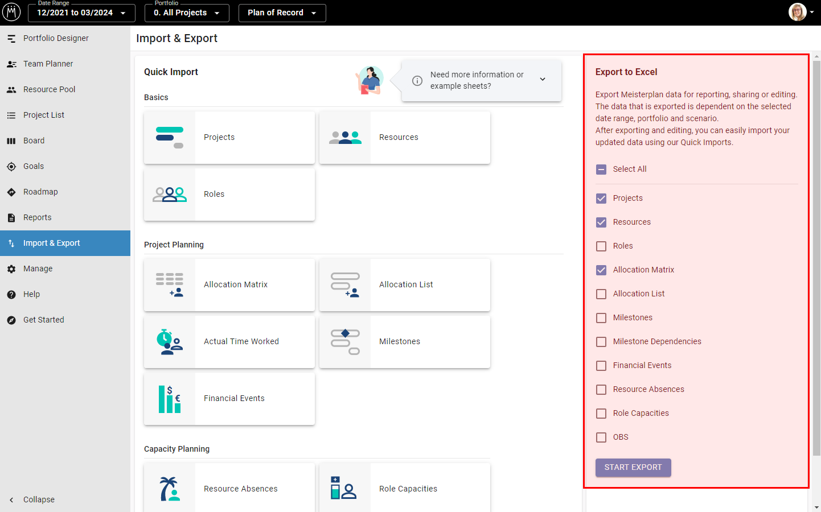Click the vertical scrollbar thumb
Screen dimensions: 821x512
pos(816,258)
